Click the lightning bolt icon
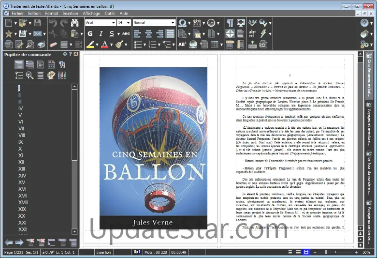Screen dimensions: 377x258 263,34
